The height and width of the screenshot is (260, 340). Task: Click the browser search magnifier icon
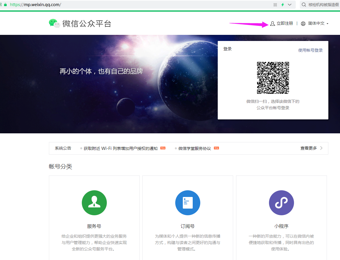[304, 5]
